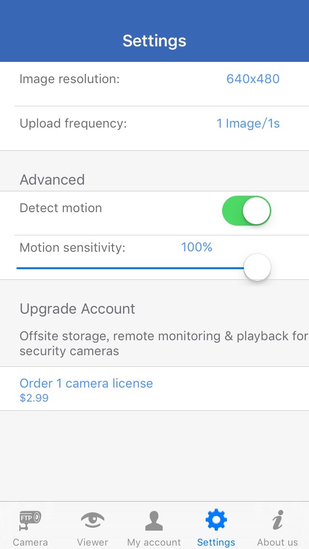
Task: Tap the Settings gear icon
Action: [x=216, y=520]
